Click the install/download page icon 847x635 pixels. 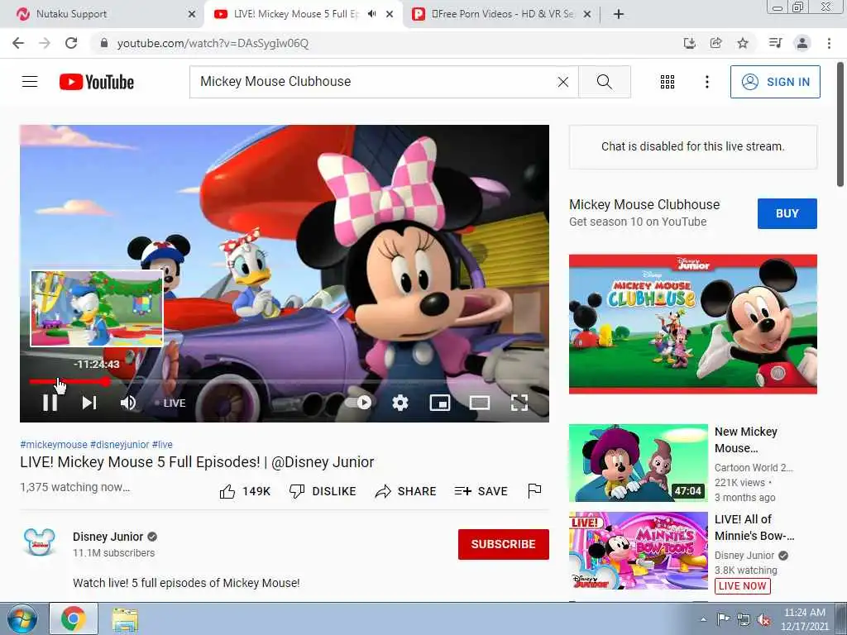pos(689,43)
